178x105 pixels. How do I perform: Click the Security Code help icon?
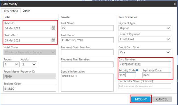(x=137, y=70)
